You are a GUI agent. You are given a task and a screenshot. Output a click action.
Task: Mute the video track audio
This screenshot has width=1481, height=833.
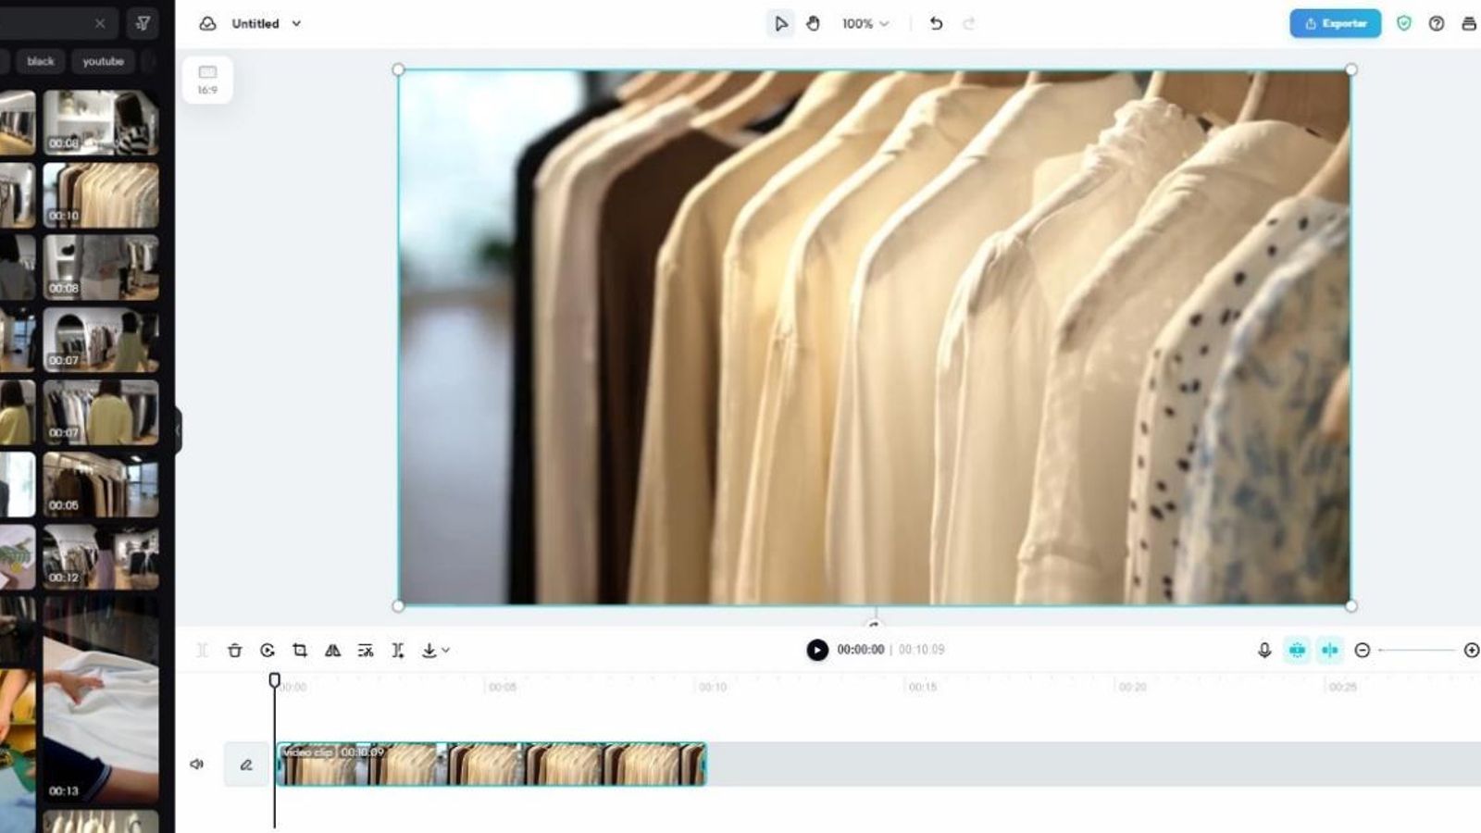[197, 765]
